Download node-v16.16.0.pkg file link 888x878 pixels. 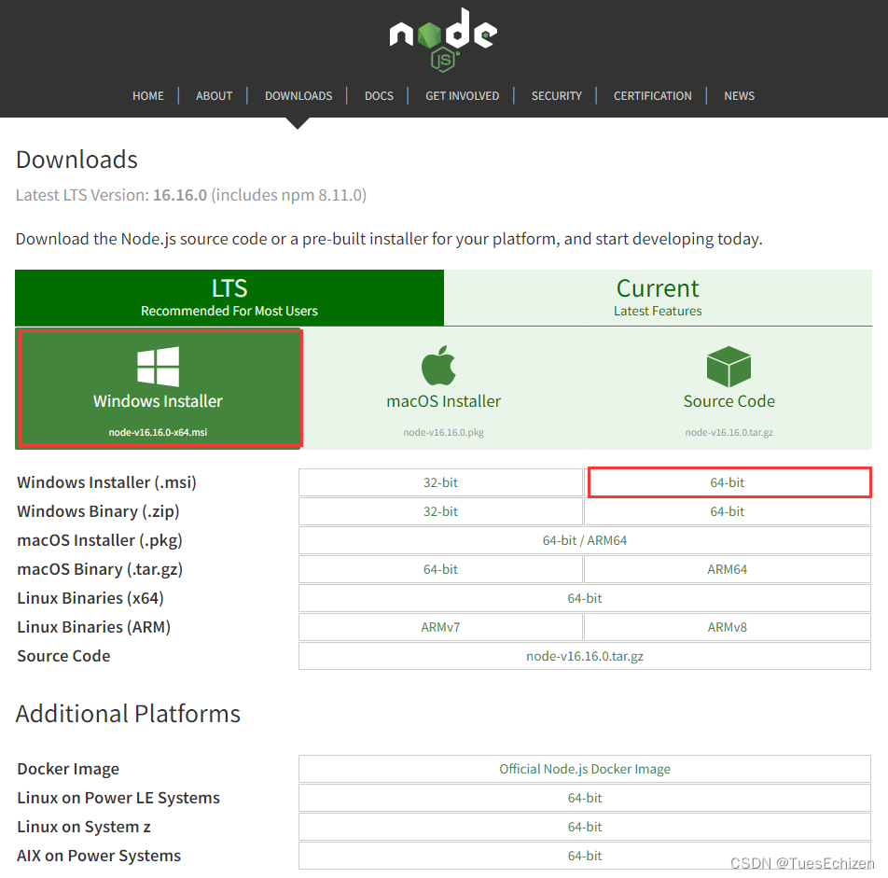(x=443, y=432)
